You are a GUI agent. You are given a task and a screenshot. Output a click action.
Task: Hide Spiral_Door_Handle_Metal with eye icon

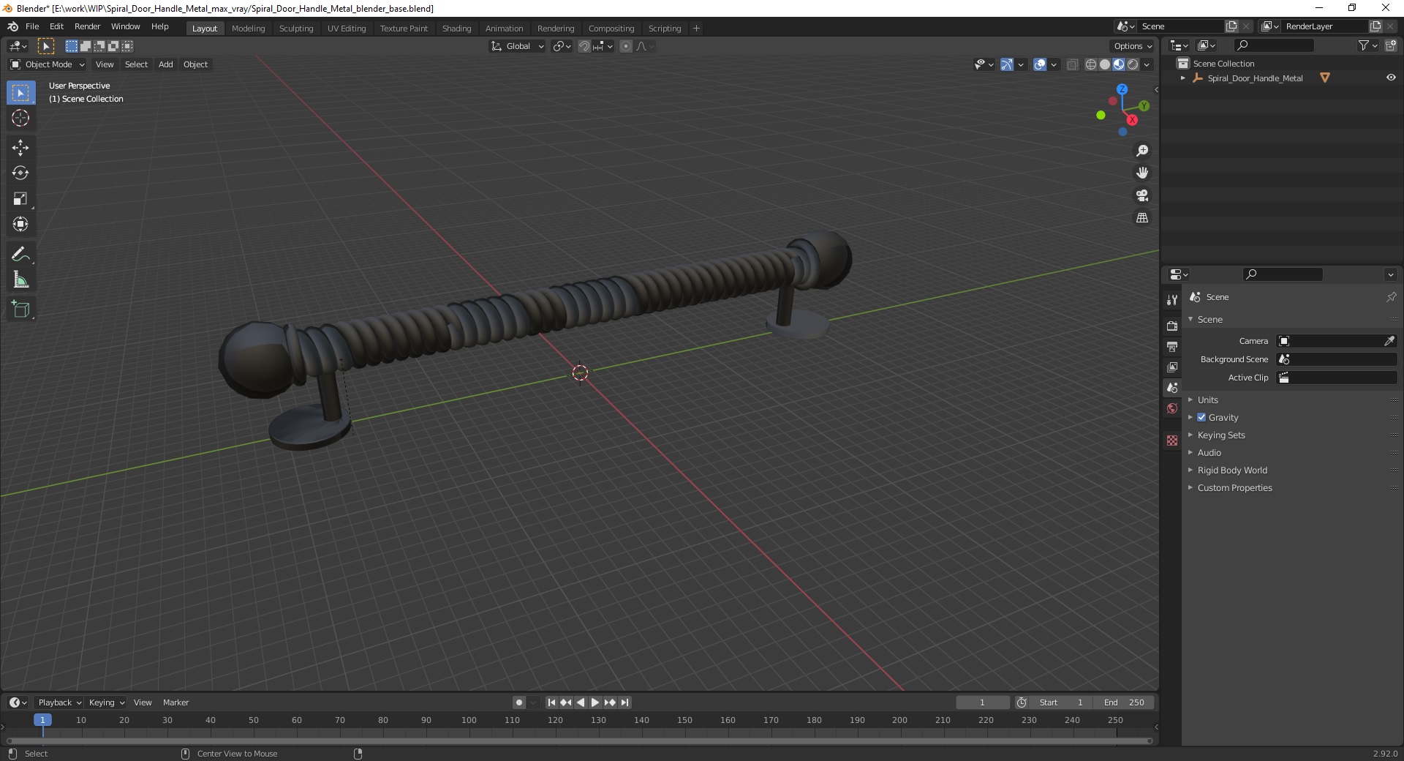[x=1391, y=78]
